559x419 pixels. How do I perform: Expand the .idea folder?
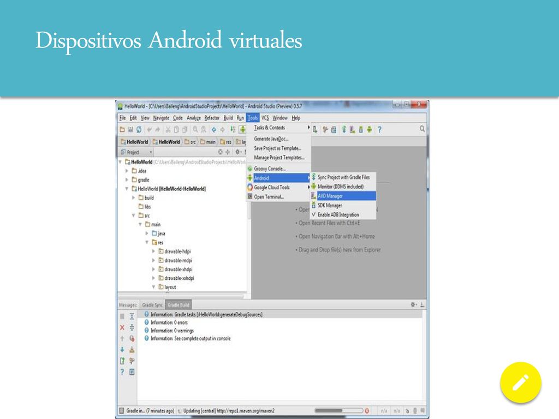tap(127, 171)
